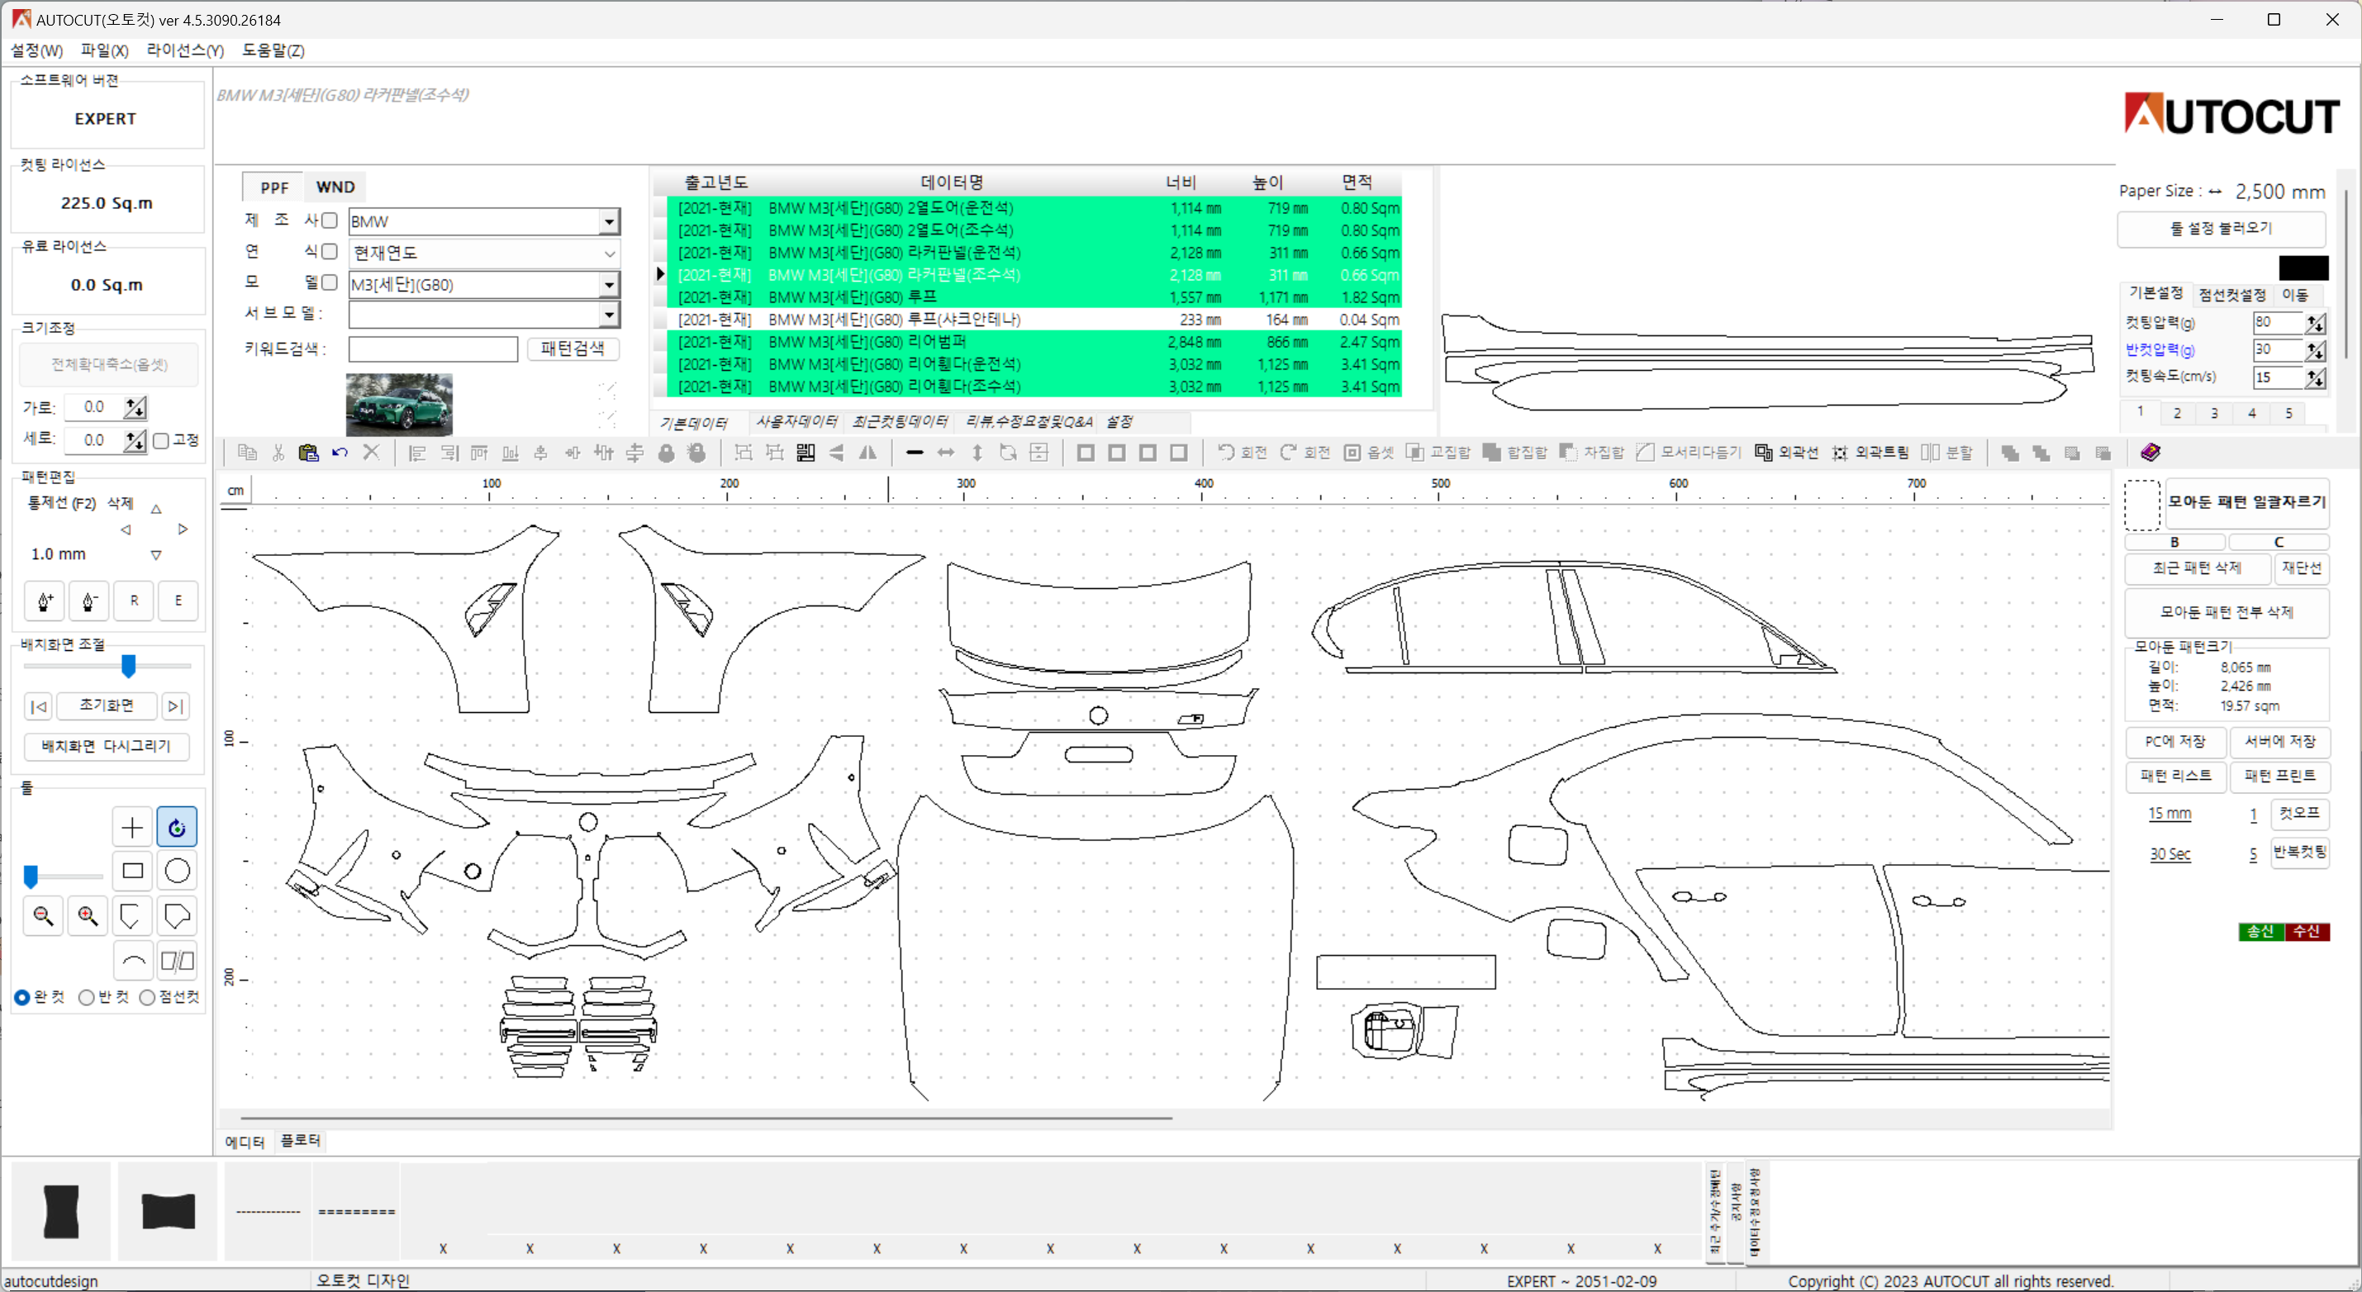Click the lock padlock toolbar icon
Viewport: 2362px width, 1292px height.
(x=667, y=452)
